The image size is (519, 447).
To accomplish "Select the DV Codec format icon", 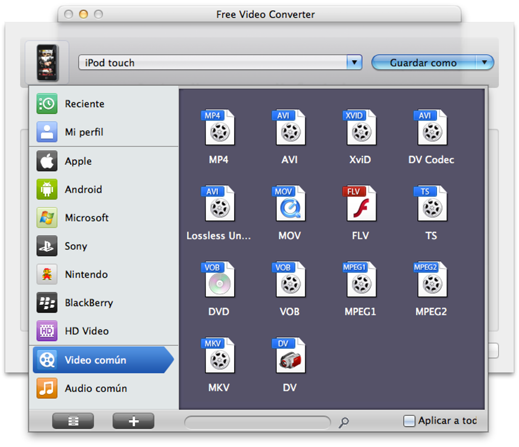I will (x=430, y=127).
